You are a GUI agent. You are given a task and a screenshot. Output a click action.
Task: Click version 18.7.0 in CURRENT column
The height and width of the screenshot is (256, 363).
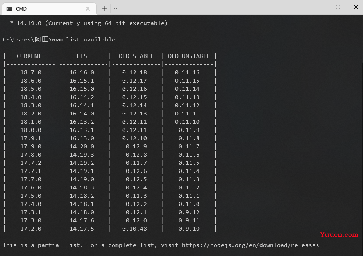click(31, 72)
